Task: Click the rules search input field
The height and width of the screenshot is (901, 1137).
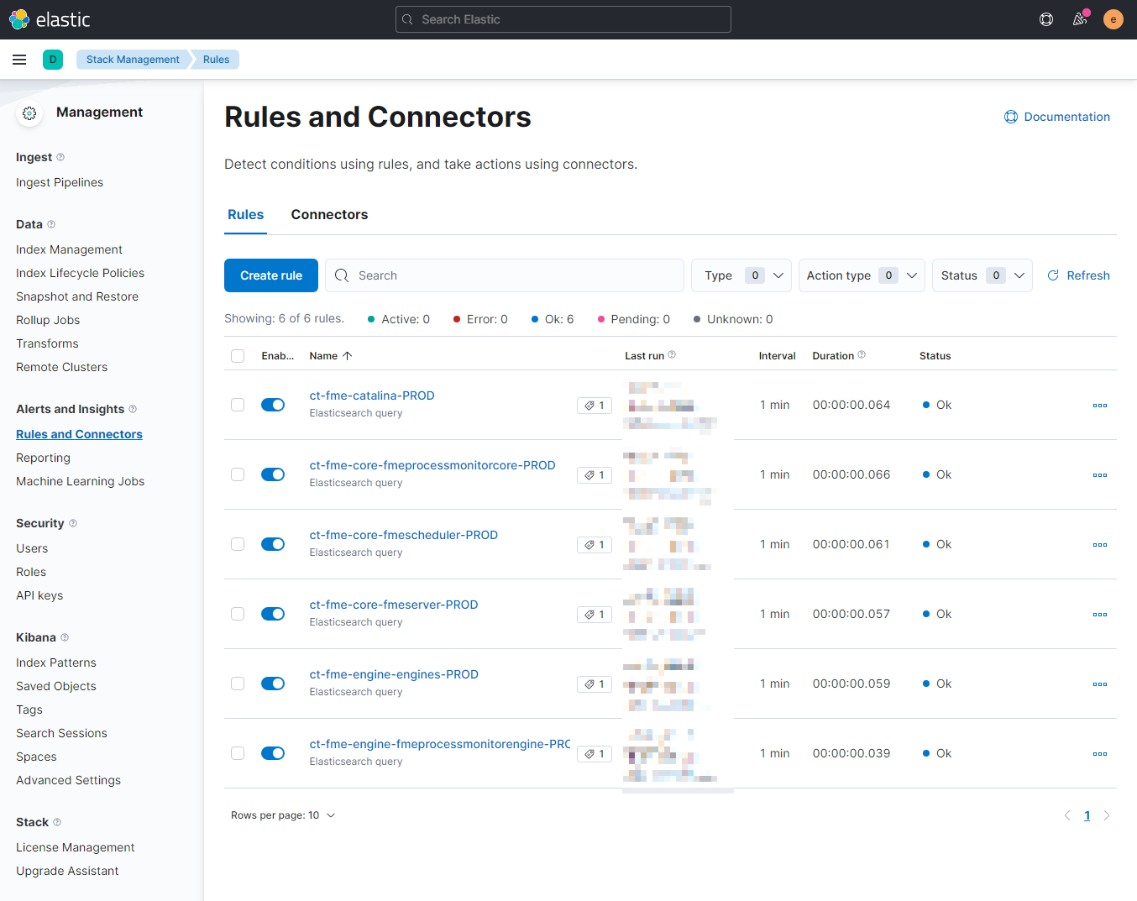Action: coord(504,275)
